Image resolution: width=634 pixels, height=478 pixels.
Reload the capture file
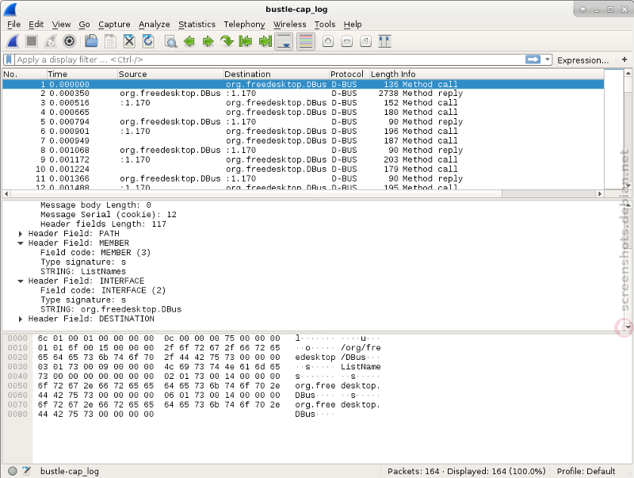coord(148,41)
